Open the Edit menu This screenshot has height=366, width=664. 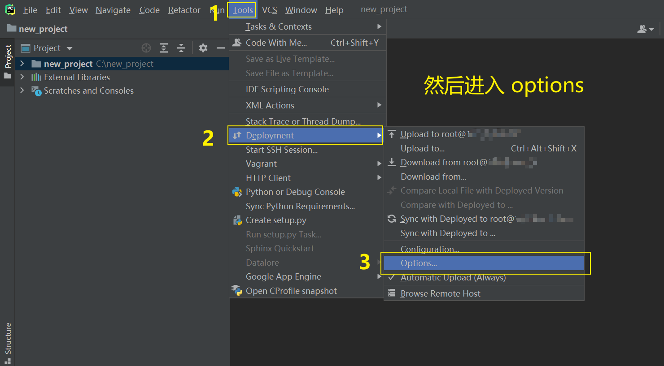click(53, 10)
